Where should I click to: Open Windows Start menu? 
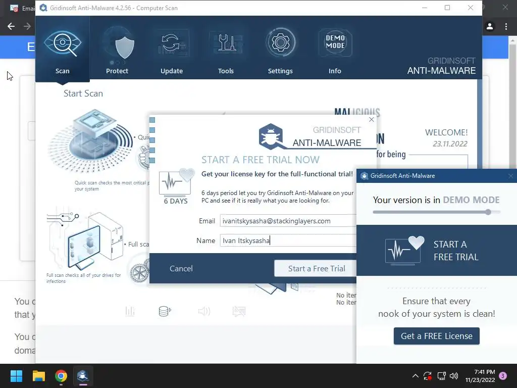(x=16, y=376)
